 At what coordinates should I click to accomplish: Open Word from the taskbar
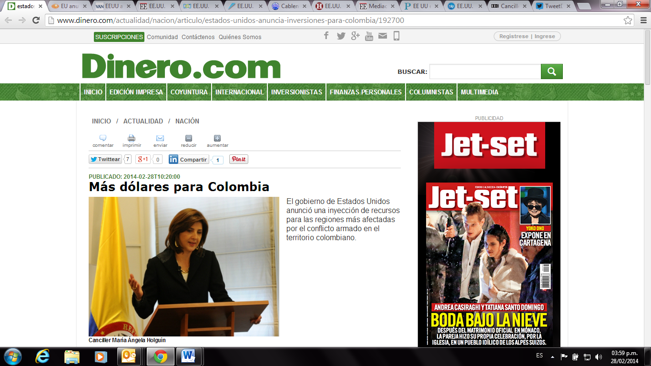[189, 356]
